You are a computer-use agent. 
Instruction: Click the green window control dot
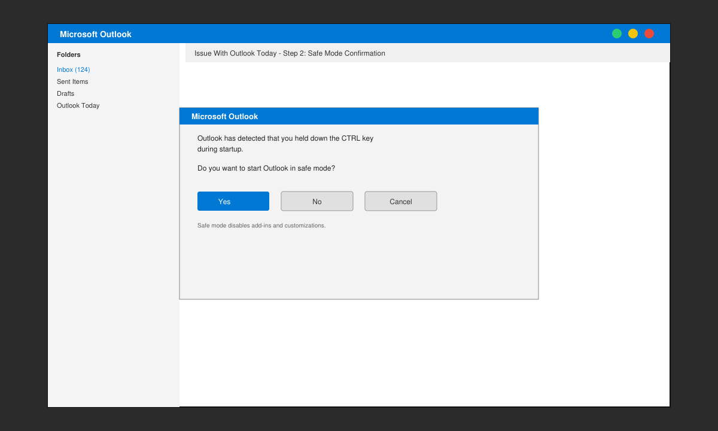click(x=617, y=34)
